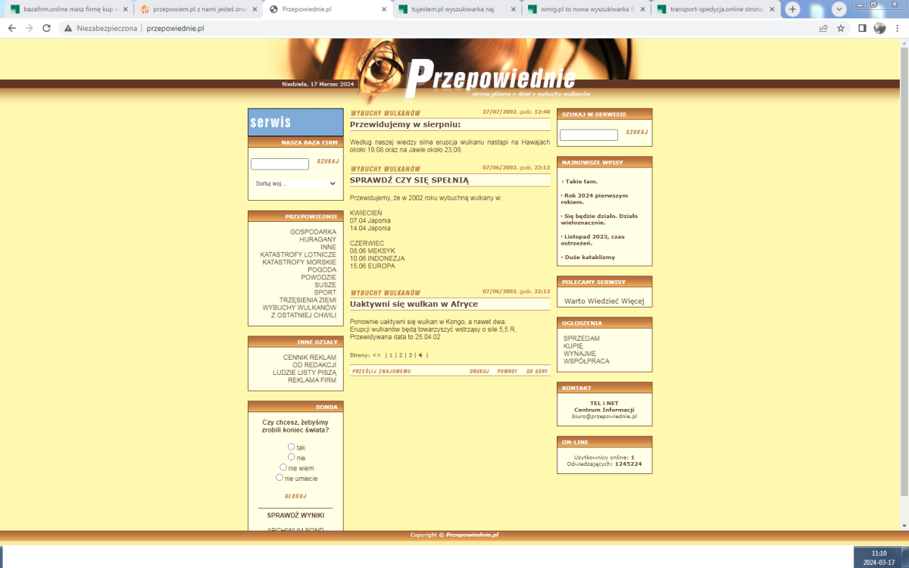
Task: Switch to the bazafirm.online tab
Action: click(68, 9)
